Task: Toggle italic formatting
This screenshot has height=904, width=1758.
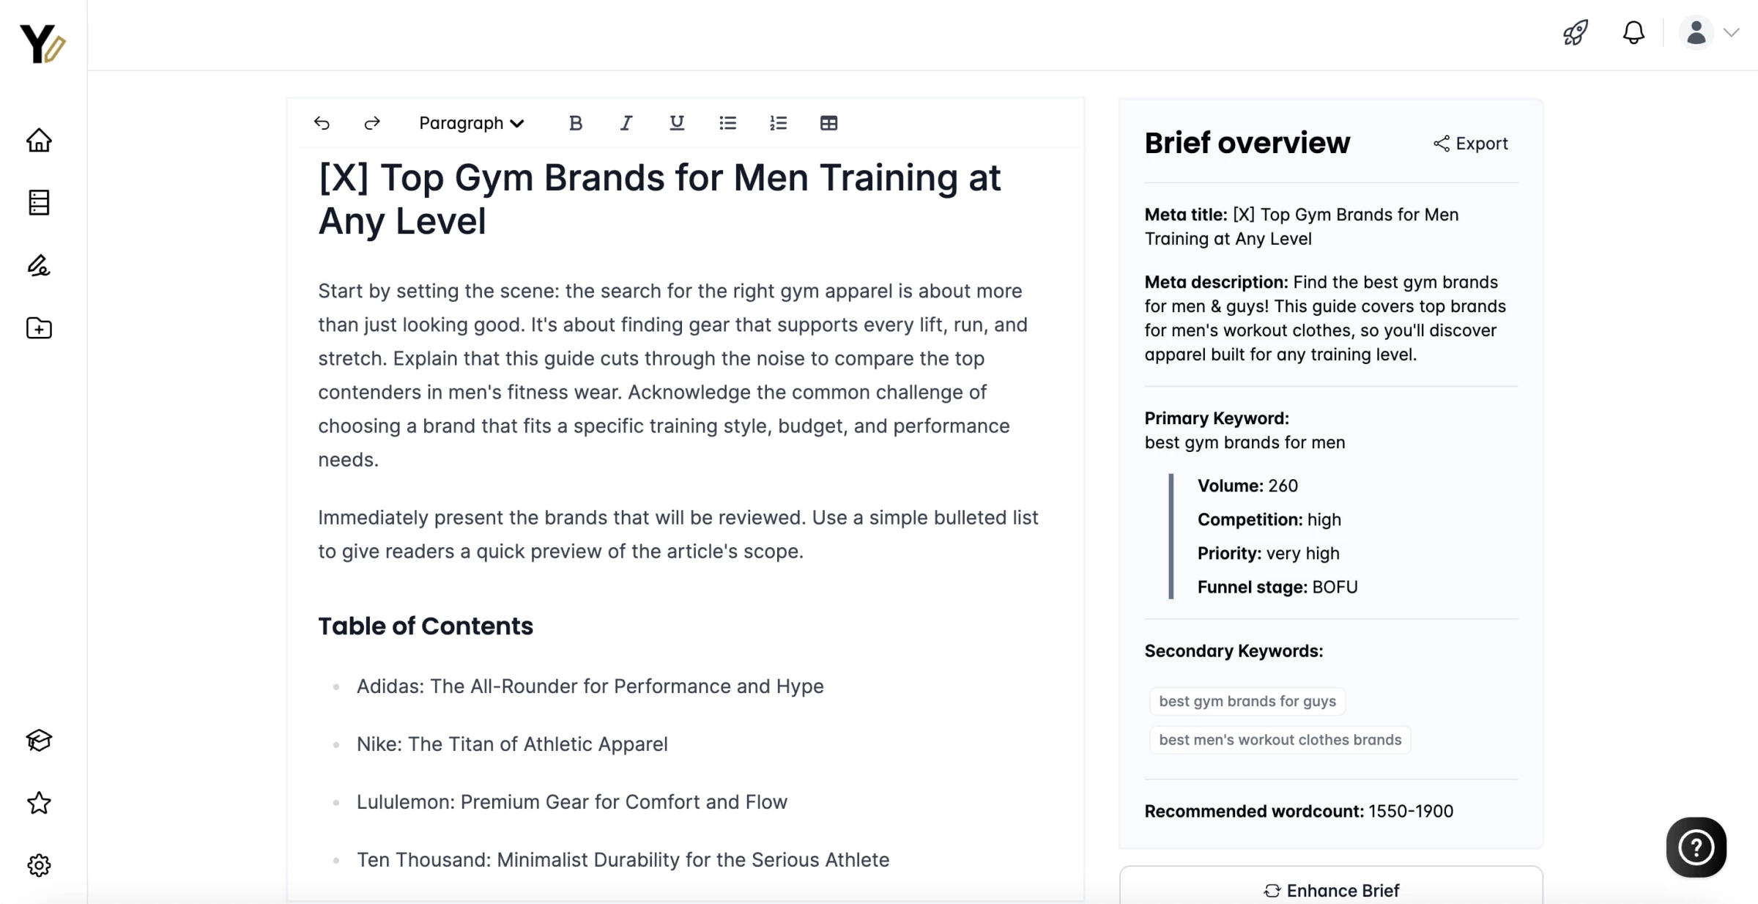Action: [626, 123]
